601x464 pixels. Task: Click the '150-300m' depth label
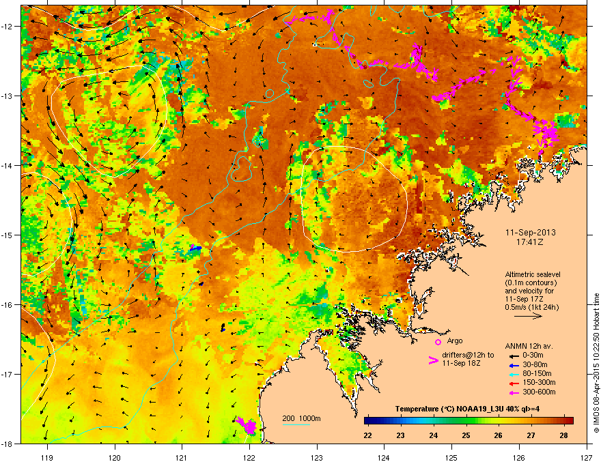click(x=539, y=382)
